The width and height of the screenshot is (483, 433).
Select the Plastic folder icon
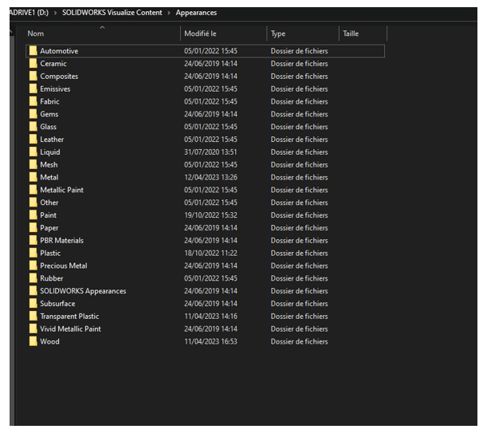(x=33, y=253)
